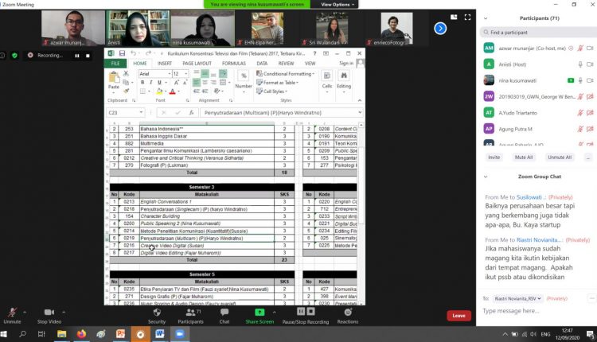Image resolution: width=597 pixels, height=342 pixels.
Task: Pause the recording indicator
Action: (x=77, y=56)
